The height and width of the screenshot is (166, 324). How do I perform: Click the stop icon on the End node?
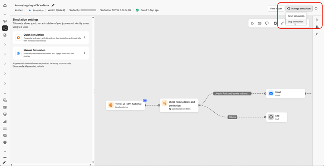(271, 117)
